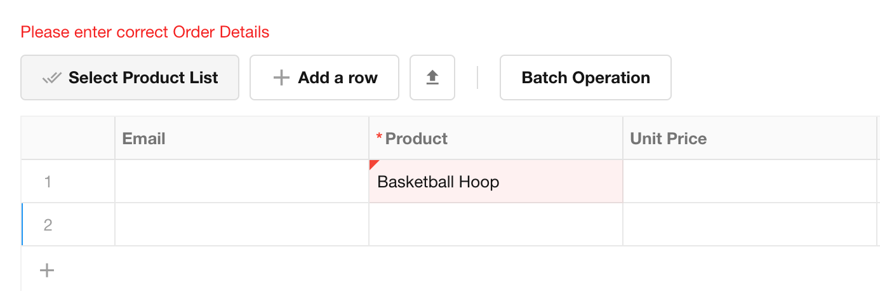880x296 pixels.
Task: Select row number 2
Action: [x=48, y=224]
